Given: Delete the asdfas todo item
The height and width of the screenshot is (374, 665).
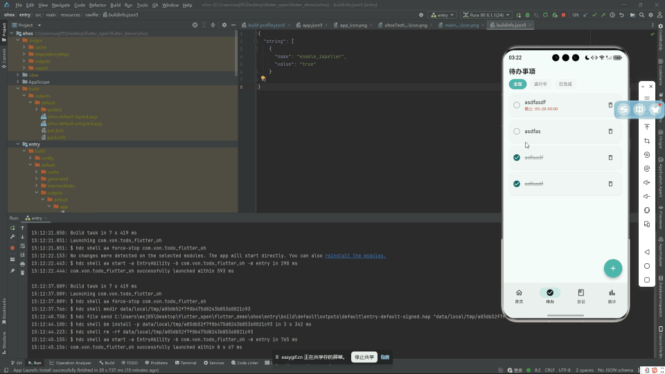Looking at the screenshot, I should pos(610,132).
